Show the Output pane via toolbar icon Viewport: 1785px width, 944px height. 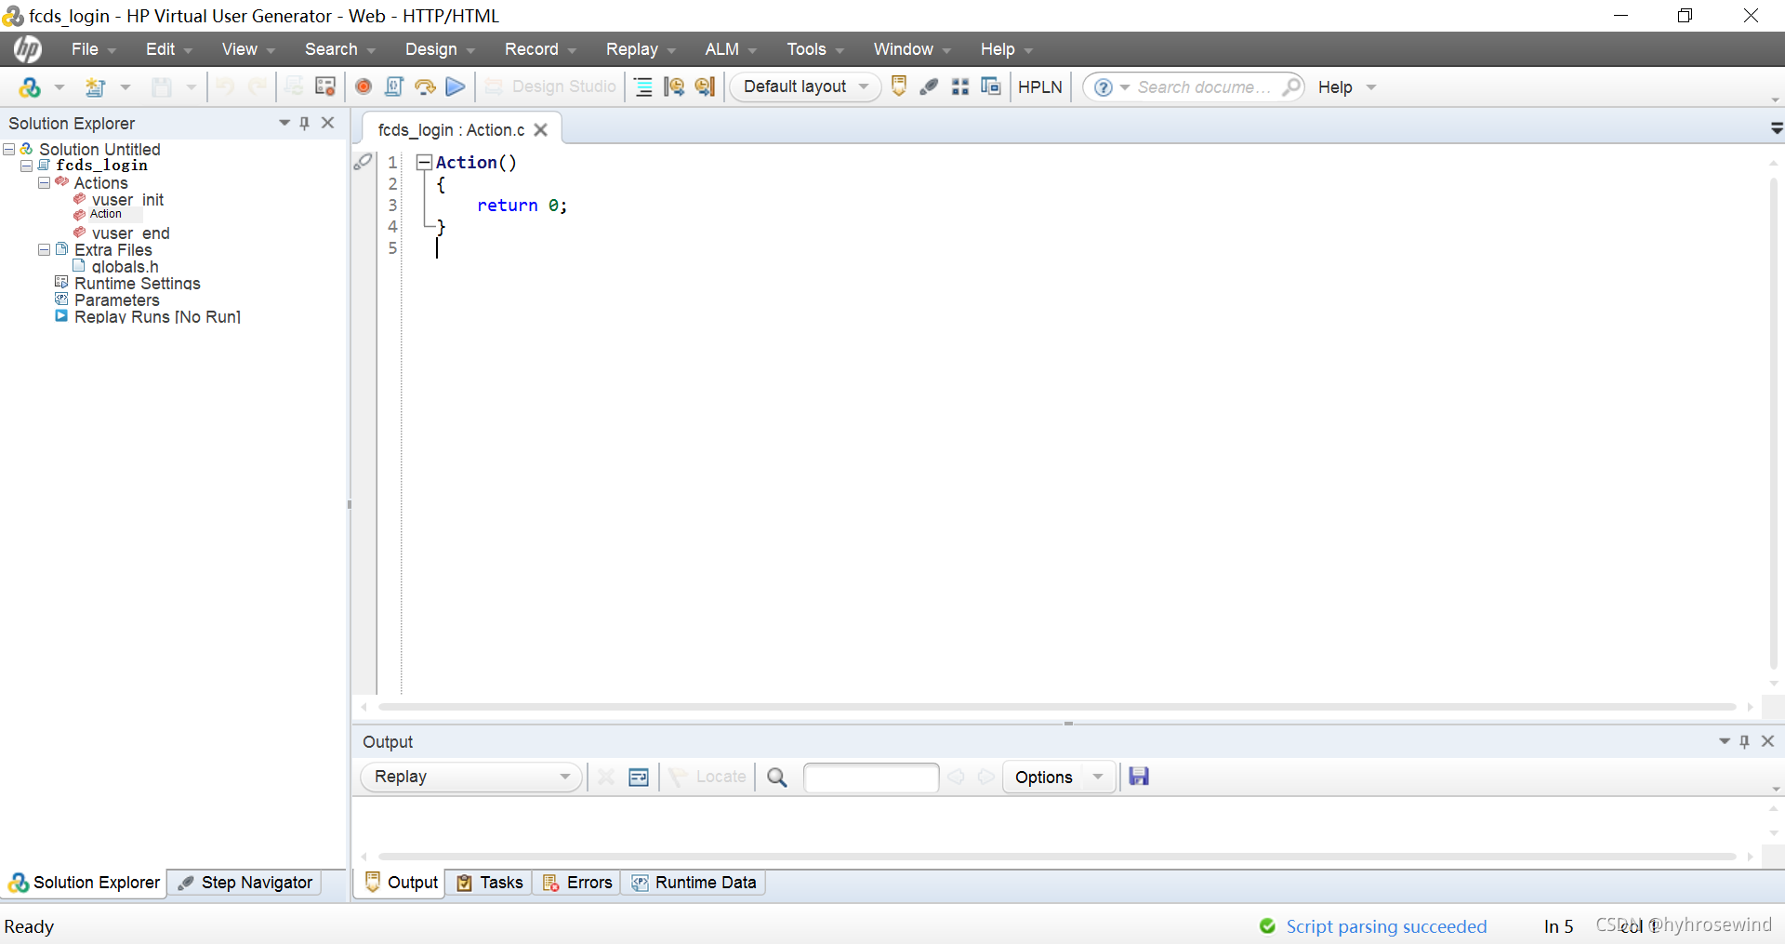(x=899, y=86)
